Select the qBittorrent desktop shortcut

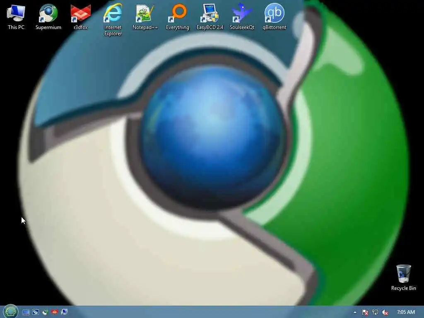274,16
